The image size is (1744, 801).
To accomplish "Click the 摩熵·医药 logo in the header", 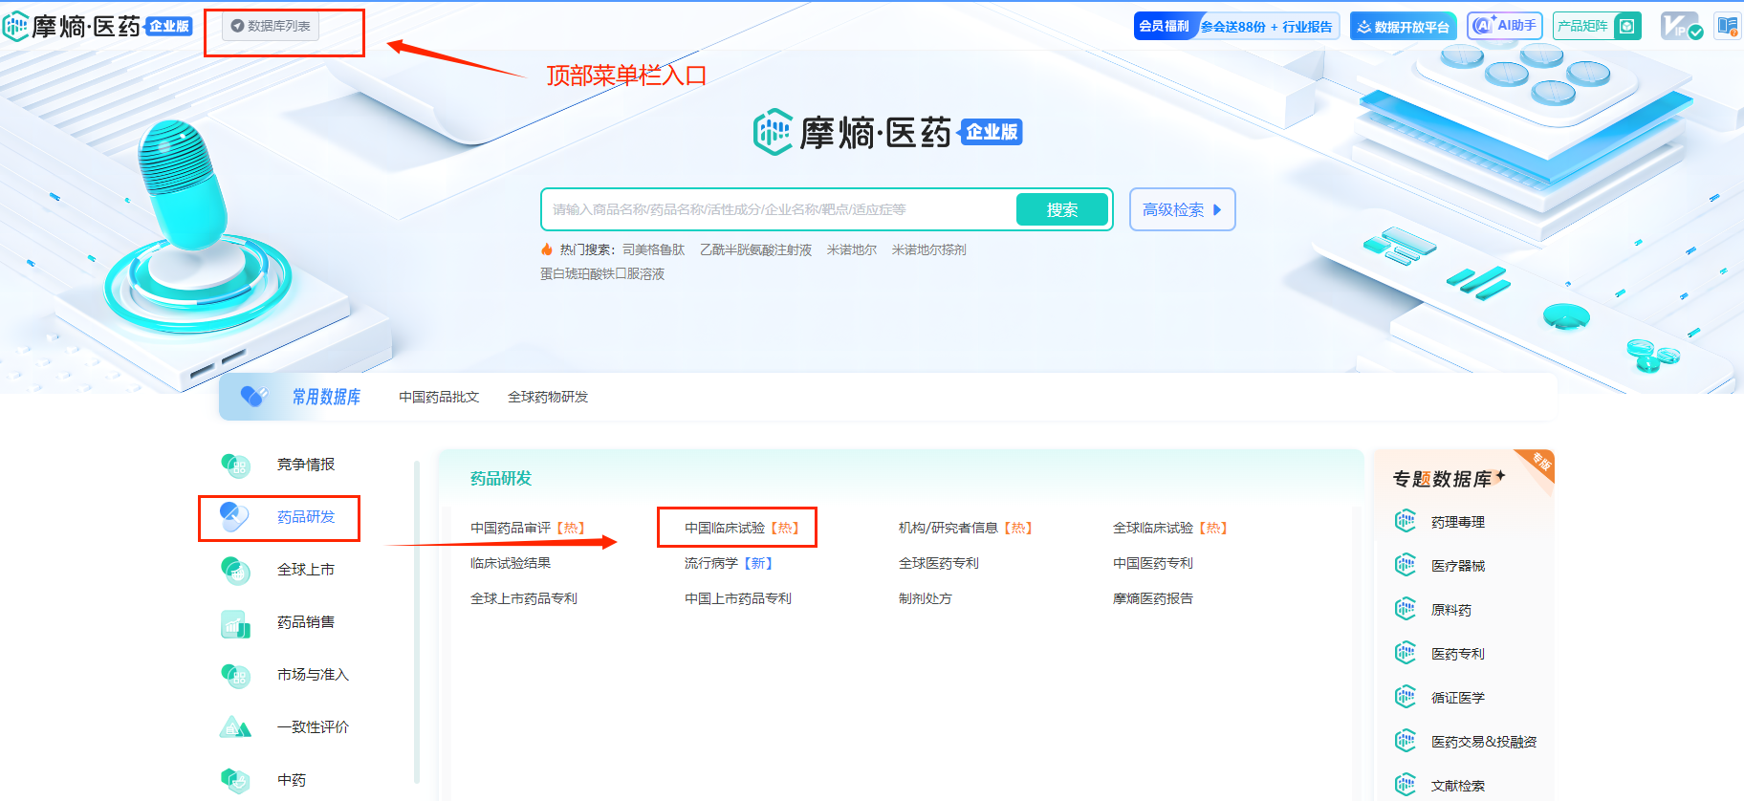I will click(x=98, y=26).
